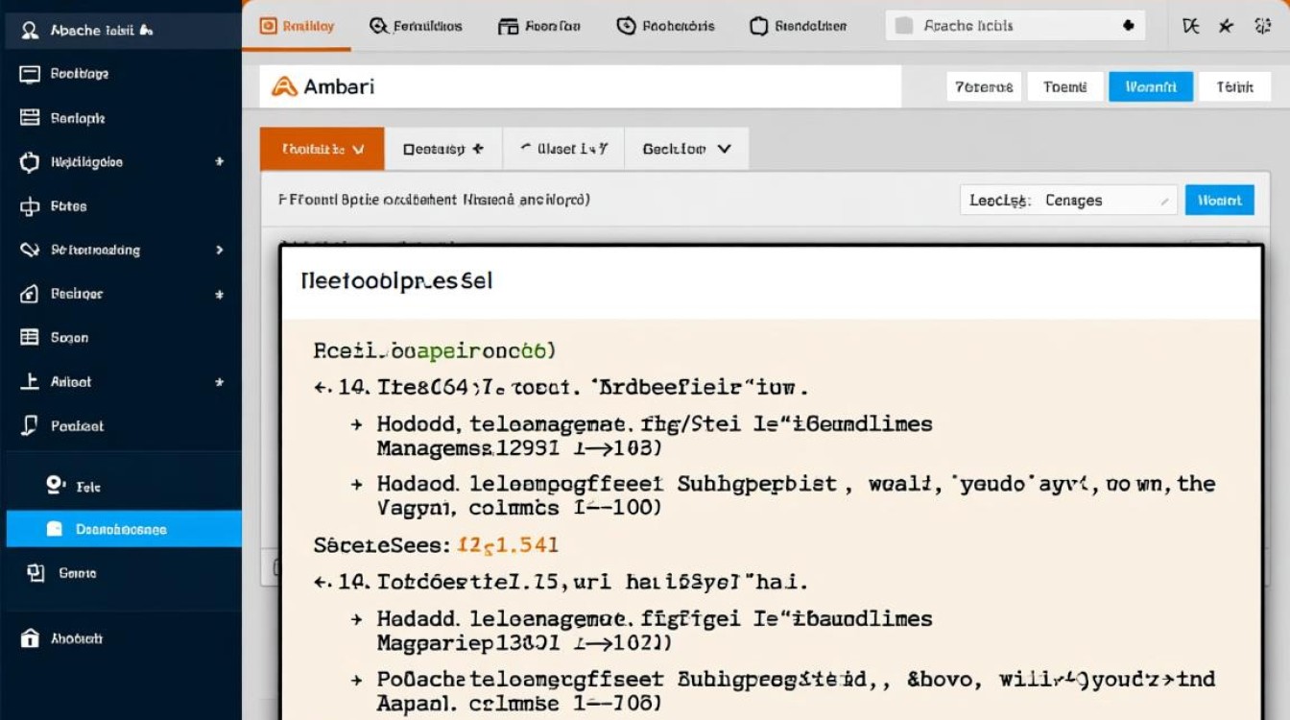Click the dashed gear icon in the top-right corner

(1261, 26)
